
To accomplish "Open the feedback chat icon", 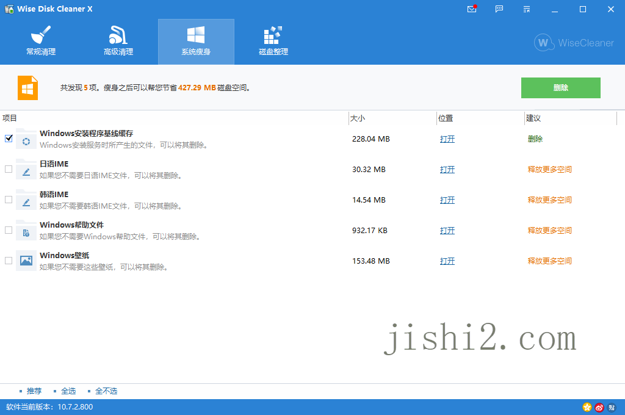I will point(499,9).
